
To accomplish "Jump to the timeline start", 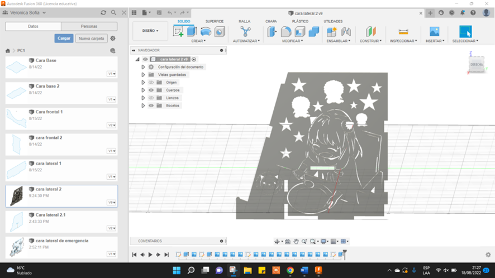I will (x=134, y=255).
